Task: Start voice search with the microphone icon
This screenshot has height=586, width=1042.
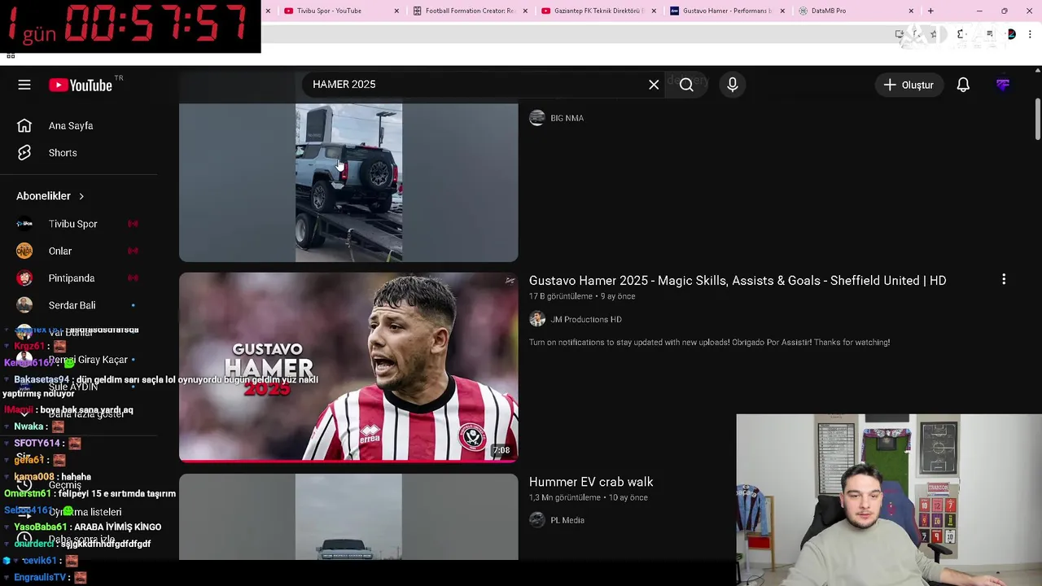Action: pos(733,85)
